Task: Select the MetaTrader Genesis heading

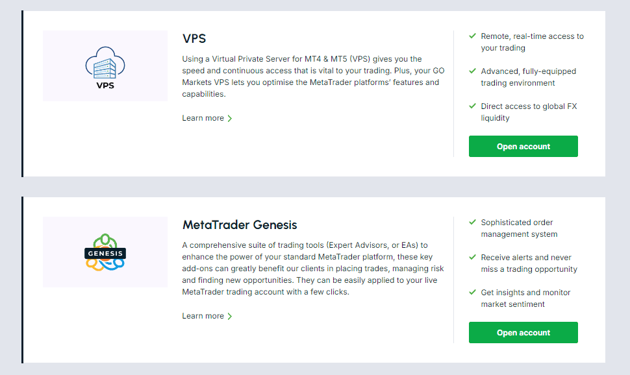Action: [240, 224]
